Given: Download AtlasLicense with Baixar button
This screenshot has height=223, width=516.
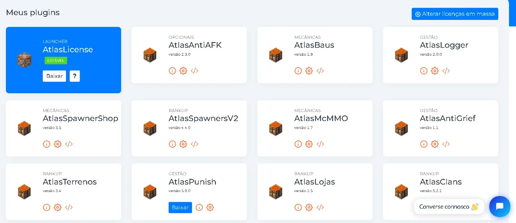Looking at the screenshot, I should [55, 76].
